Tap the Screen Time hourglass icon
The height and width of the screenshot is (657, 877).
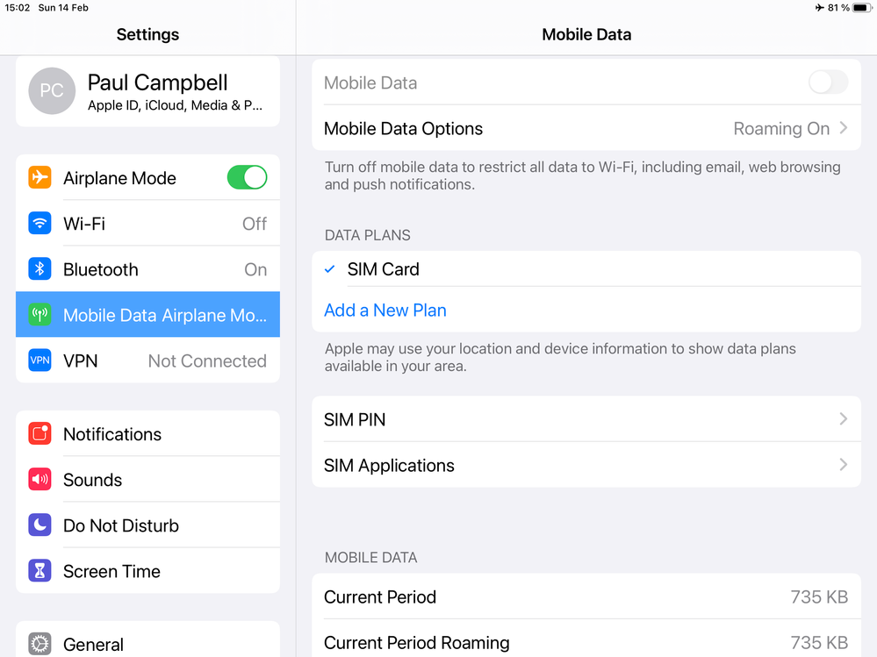[x=40, y=571]
